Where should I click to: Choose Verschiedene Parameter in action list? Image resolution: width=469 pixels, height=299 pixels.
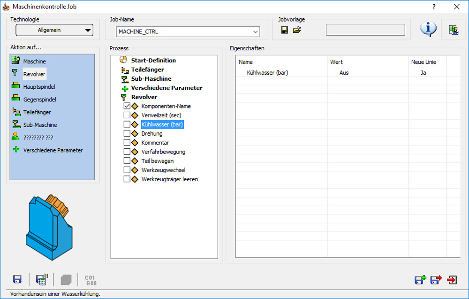pos(53,150)
